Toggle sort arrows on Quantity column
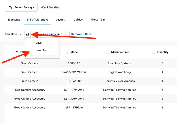 click(154, 52)
